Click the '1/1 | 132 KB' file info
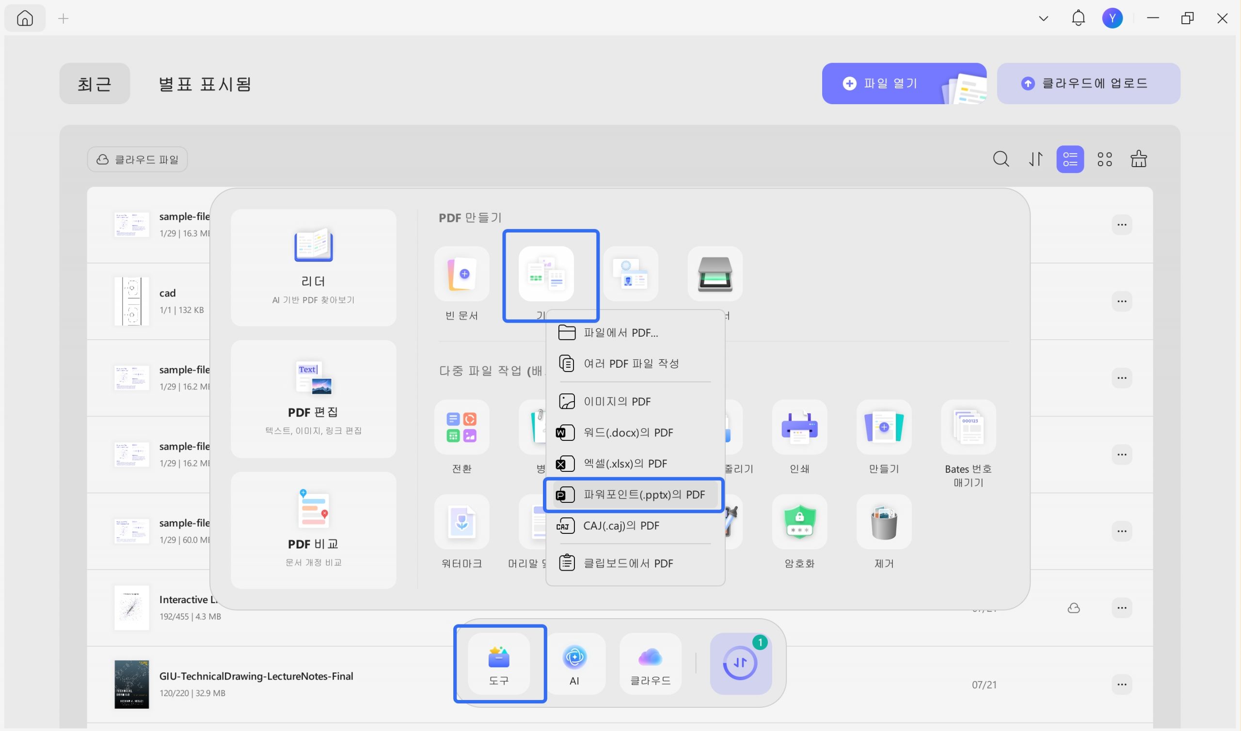Viewport: 1241px width, 731px height. click(181, 310)
